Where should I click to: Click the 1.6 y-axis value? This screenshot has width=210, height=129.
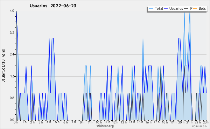pos(12,76)
